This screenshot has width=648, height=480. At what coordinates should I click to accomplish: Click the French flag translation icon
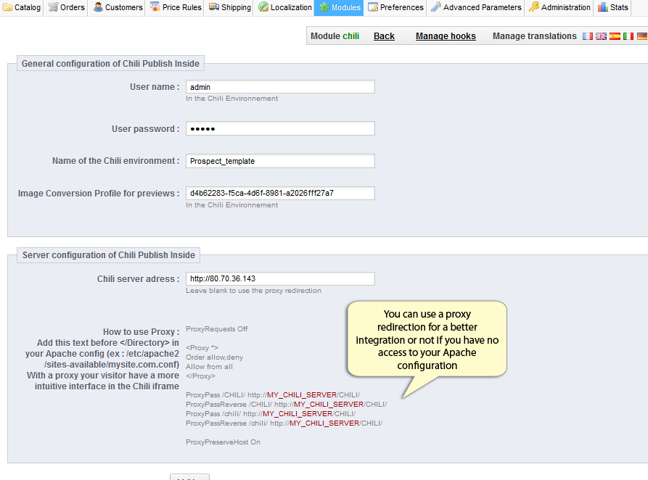588,36
